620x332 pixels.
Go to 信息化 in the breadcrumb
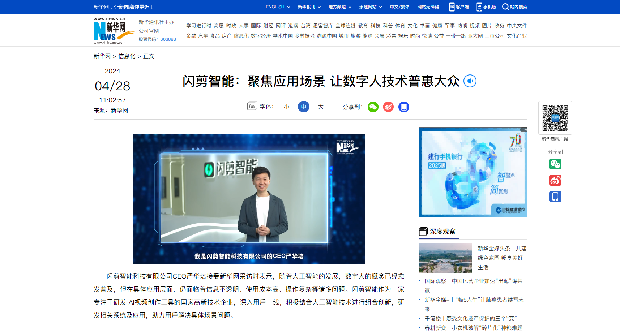click(127, 56)
